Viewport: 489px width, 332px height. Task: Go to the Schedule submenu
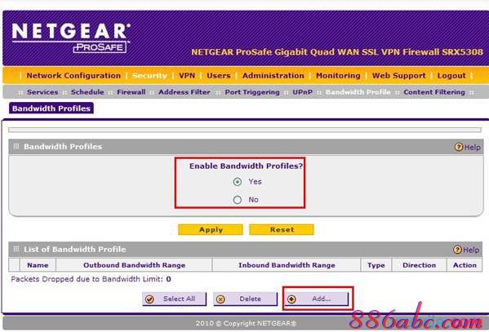click(x=87, y=92)
